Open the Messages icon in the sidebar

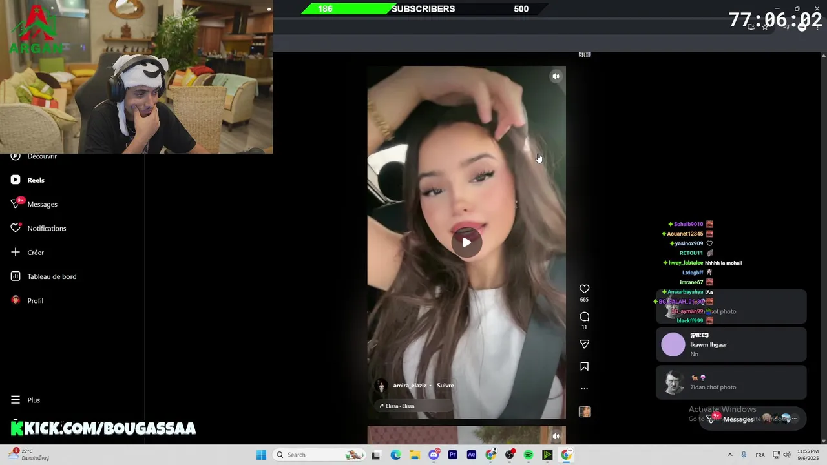click(16, 203)
